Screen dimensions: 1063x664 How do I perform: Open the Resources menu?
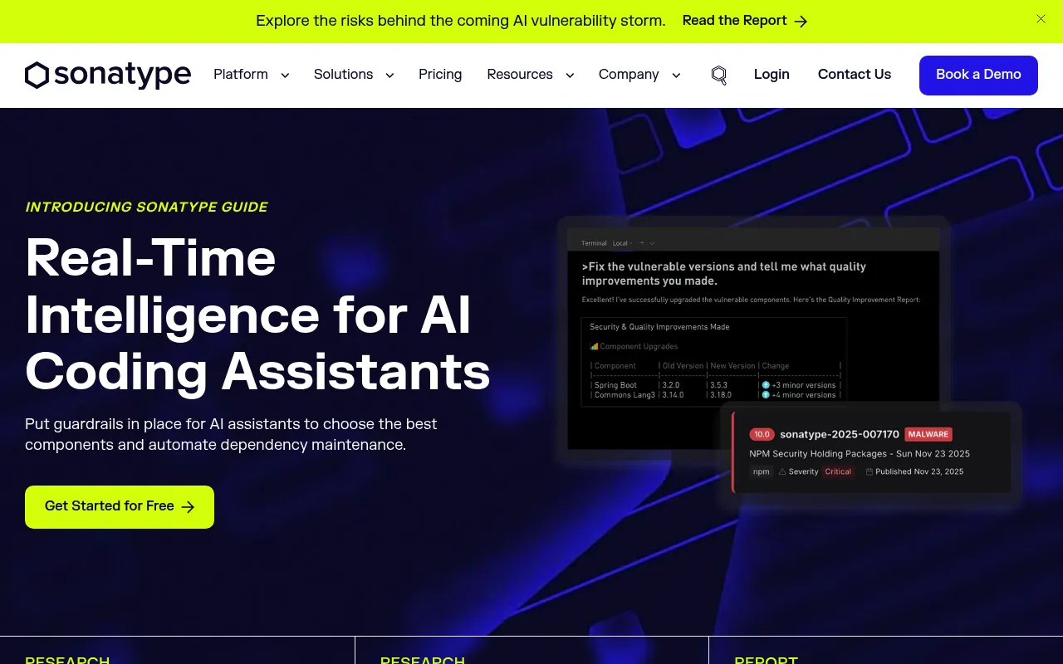(x=520, y=75)
